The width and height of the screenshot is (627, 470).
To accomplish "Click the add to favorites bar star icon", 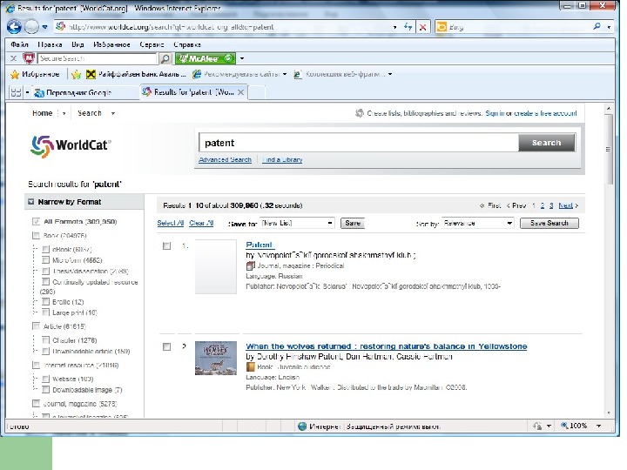I will coord(76,74).
